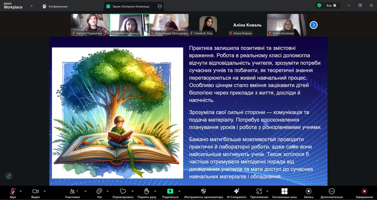Expand video options arrow next to Видео
Image resolution: width=377 pixels, height=200 pixels.
(44, 191)
